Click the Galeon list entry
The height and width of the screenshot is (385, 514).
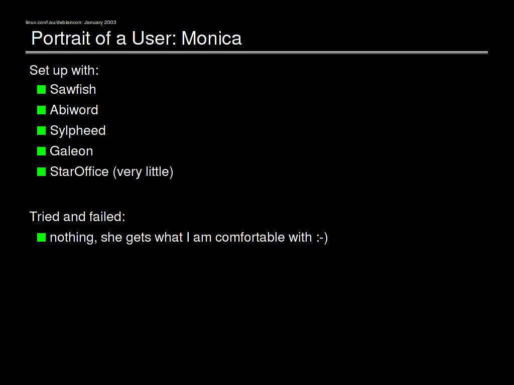point(71,151)
